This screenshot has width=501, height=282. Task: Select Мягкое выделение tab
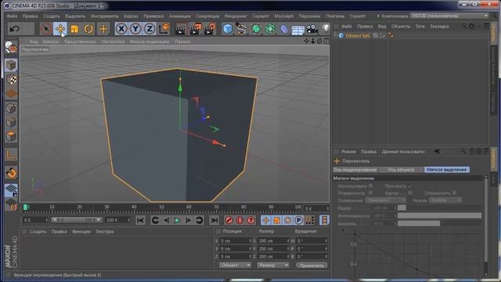(447, 170)
